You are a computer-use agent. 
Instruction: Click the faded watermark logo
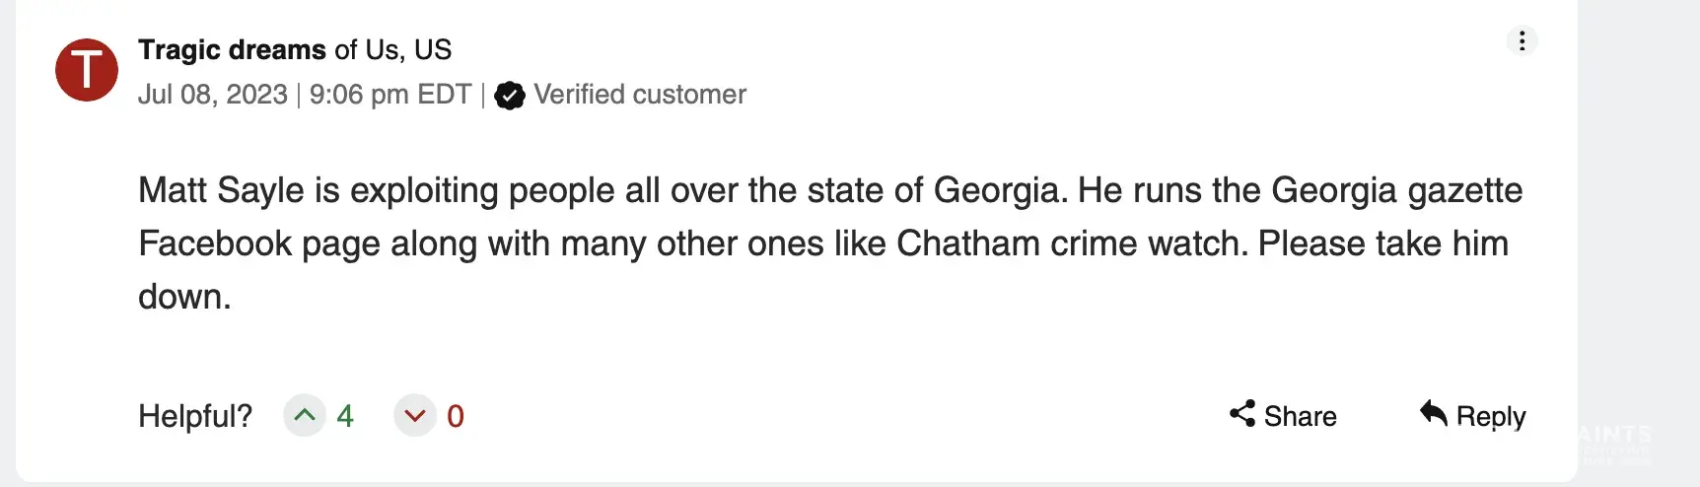tap(1614, 444)
